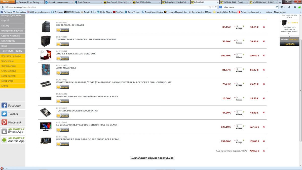Add AMD FX-6300 to Wishlist
302x170 pixels.
click(63, 58)
